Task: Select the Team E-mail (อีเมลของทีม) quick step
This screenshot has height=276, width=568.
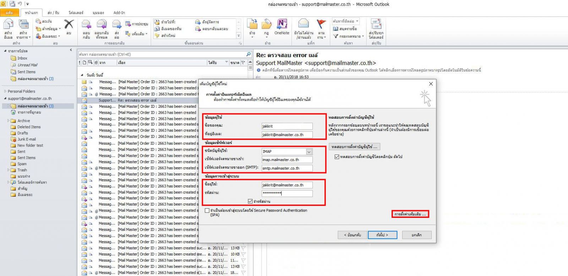Action: pos(168,29)
